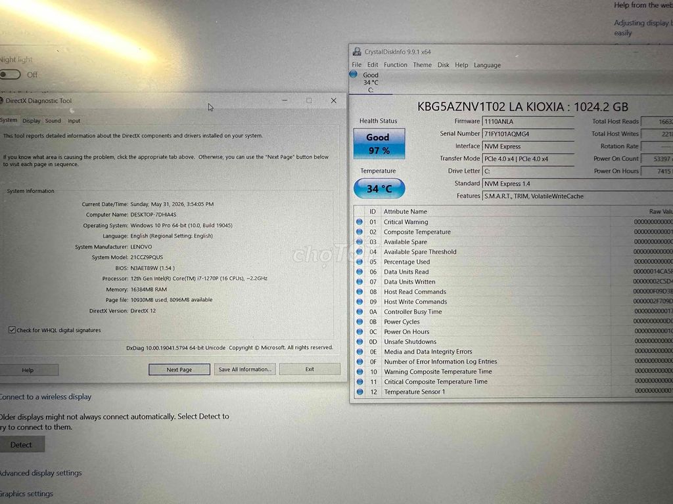This screenshot has width=673, height=504.
Task: Click Save All Information button
Action: pos(244,369)
